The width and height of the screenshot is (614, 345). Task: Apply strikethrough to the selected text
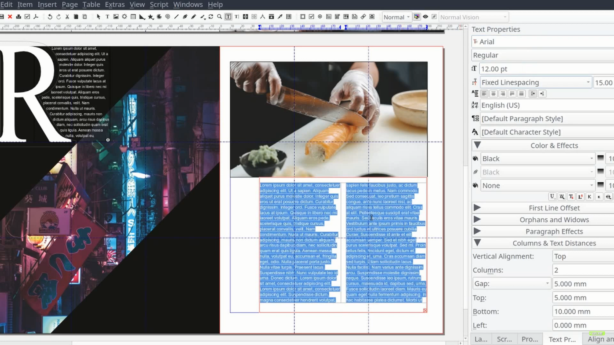click(x=608, y=196)
